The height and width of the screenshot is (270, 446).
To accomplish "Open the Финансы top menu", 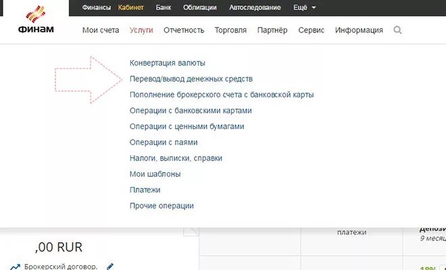I will point(97,7).
